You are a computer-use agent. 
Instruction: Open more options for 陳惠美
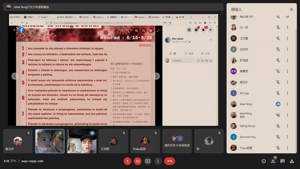(x=287, y=71)
